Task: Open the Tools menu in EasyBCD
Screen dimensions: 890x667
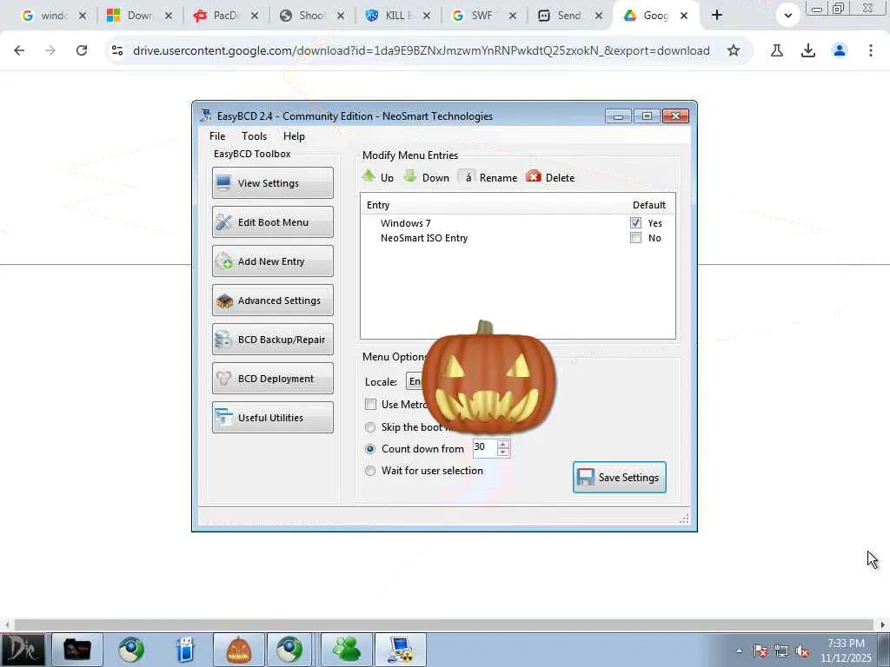Action: tap(254, 136)
